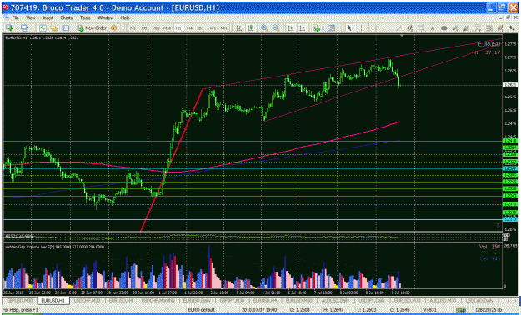The height and width of the screenshot is (315, 521).
Task: Open the Profiles toolbar icon
Action: pos(24,28)
